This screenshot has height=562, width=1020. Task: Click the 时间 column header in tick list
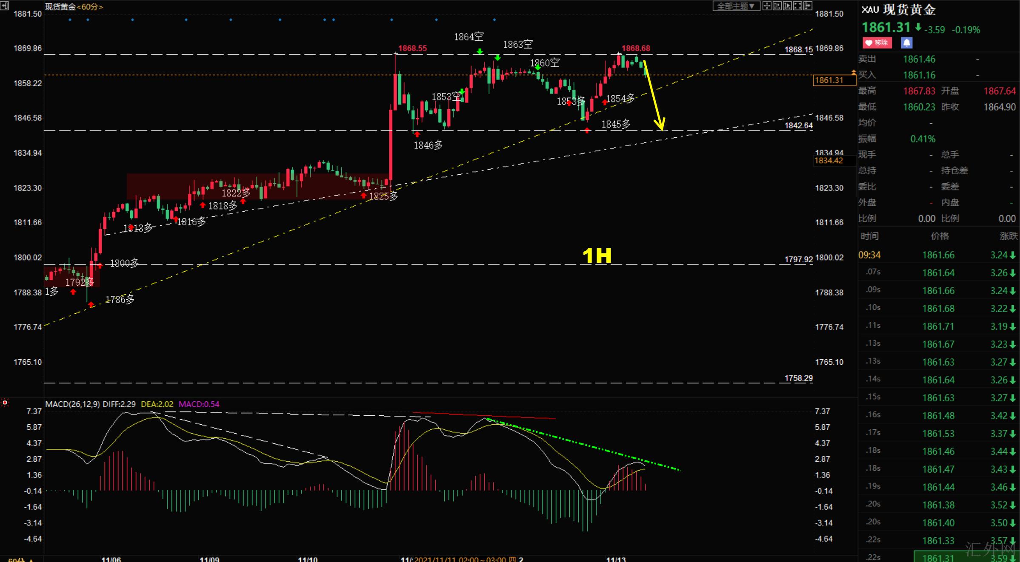(x=869, y=236)
